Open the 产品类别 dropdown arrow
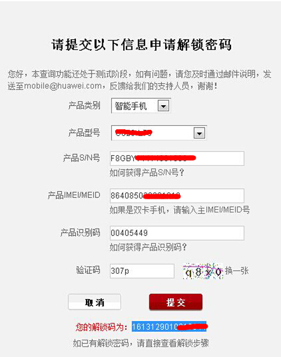The height and width of the screenshot is (357, 281). tap(164, 106)
